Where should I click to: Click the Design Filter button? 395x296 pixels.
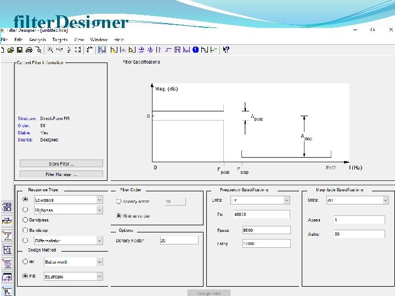[x=209, y=293]
